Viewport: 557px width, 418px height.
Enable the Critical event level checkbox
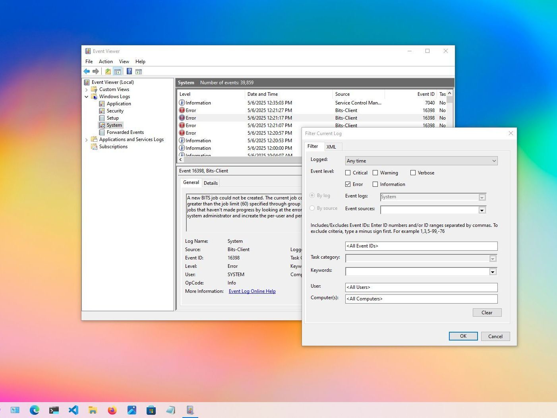(348, 173)
